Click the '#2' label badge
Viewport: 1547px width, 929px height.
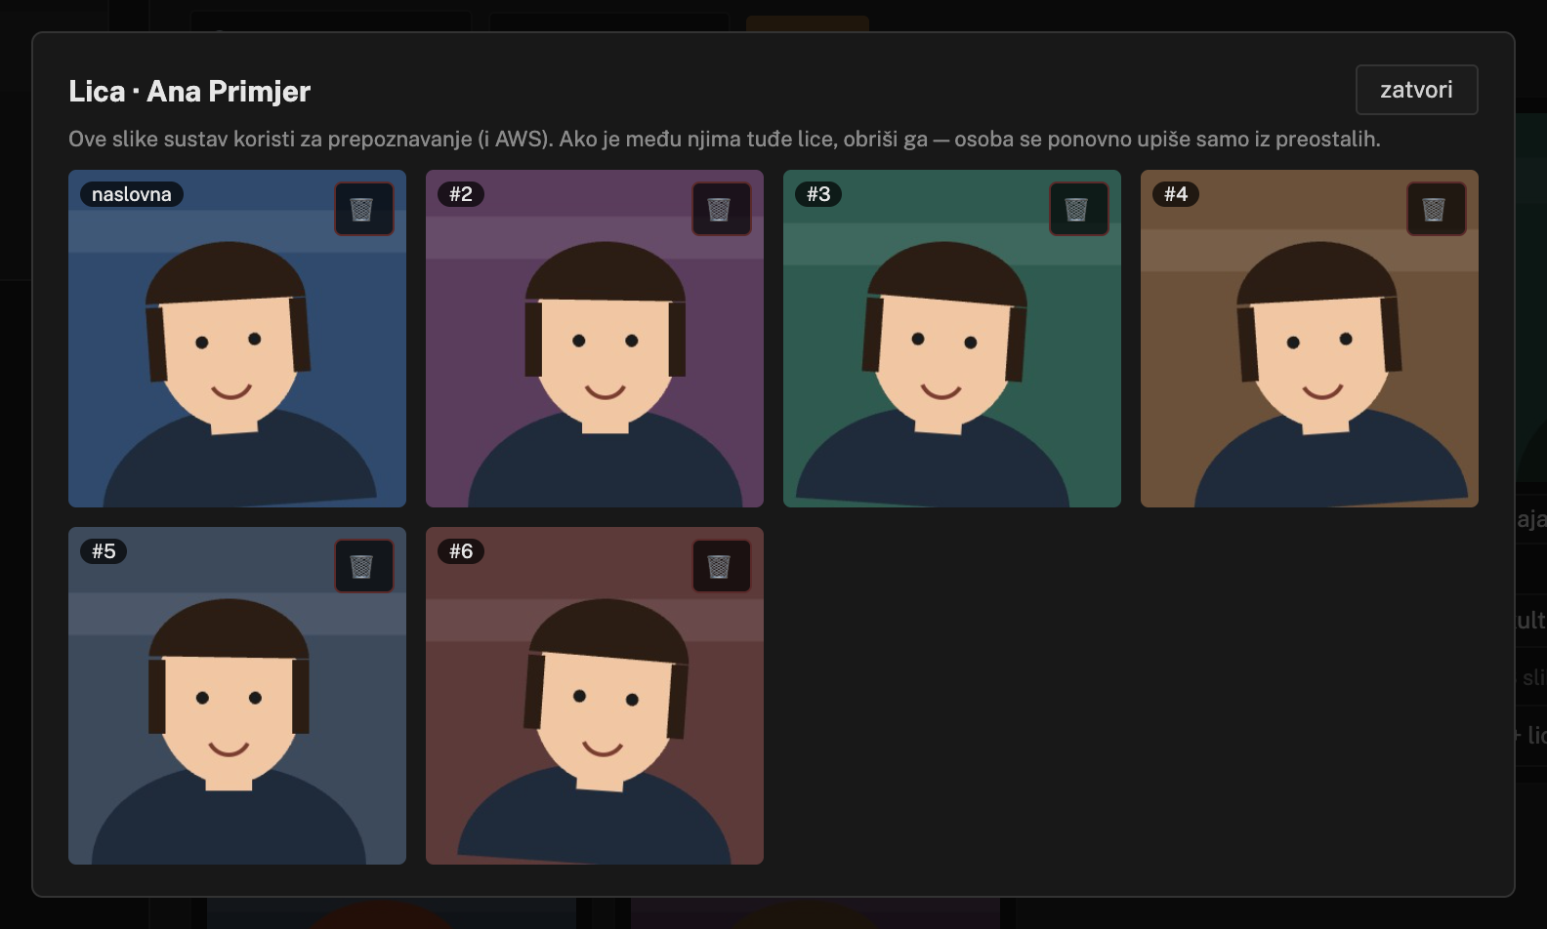click(461, 194)
